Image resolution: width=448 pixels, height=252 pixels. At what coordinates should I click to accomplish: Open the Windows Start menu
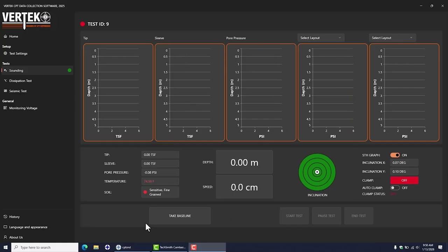(x=6, y=247)
